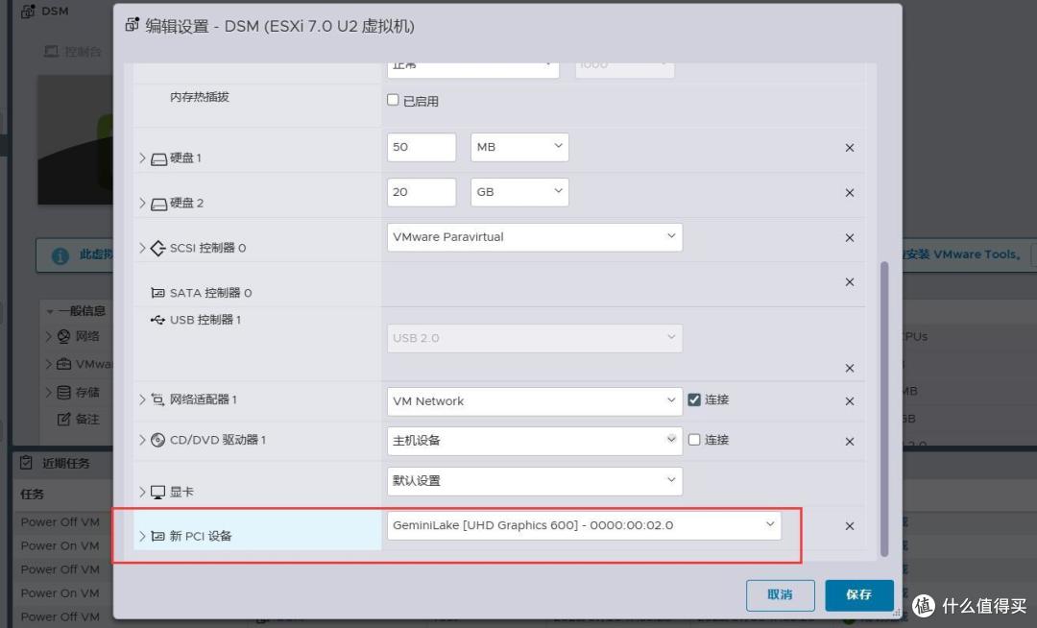Click the CD/DVD 驱动器 1 disc icon
Screen dimensions: 1037x628
(158, 440)
